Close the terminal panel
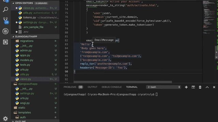The image size is (218, 122). pyautogui.click(x=214, y=87)
